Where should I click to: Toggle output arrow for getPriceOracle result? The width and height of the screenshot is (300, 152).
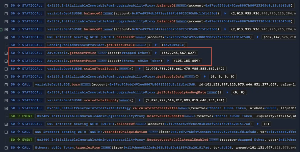coord(156,45)
